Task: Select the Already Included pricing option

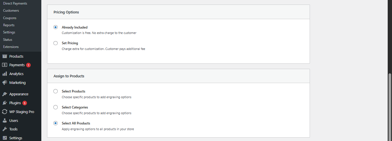Action: pyautogui.click(x=56, y=27)
